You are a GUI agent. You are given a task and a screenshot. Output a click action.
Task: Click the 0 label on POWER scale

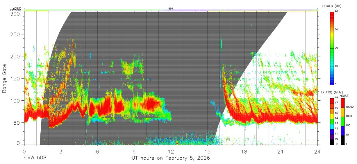[x=335, y=84]
